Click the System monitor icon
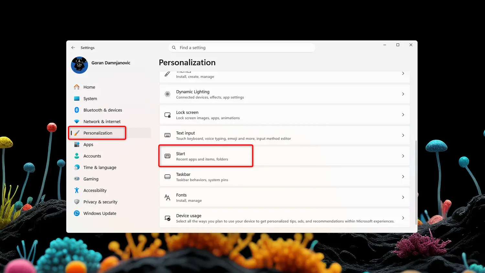This screenshot has height=273, width=485. [x=77, y=99]
